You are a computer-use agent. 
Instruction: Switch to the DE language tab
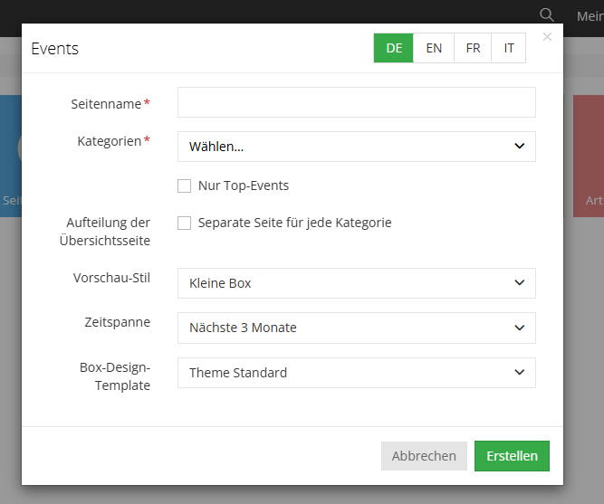point(394,48)
